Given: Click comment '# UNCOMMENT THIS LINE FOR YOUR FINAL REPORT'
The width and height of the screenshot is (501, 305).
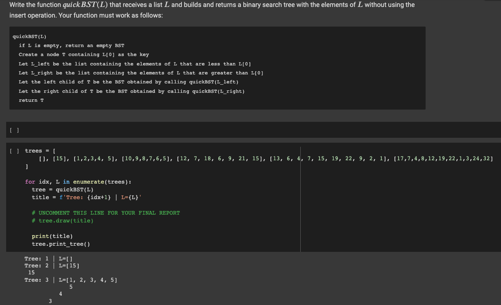Looking at the screenshot, I should coord(106,213).
